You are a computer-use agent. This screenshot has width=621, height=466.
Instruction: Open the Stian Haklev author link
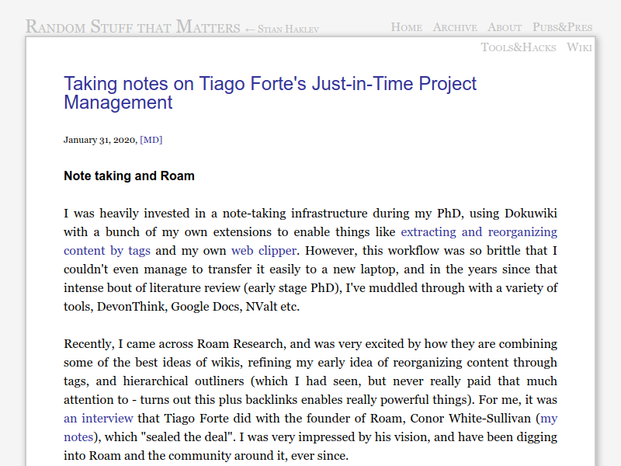pos(287,29)
